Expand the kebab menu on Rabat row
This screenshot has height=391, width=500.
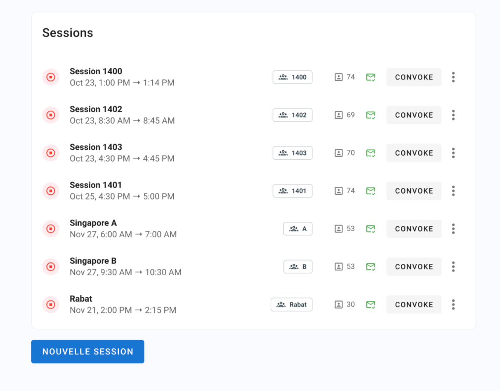click(453, 304)
